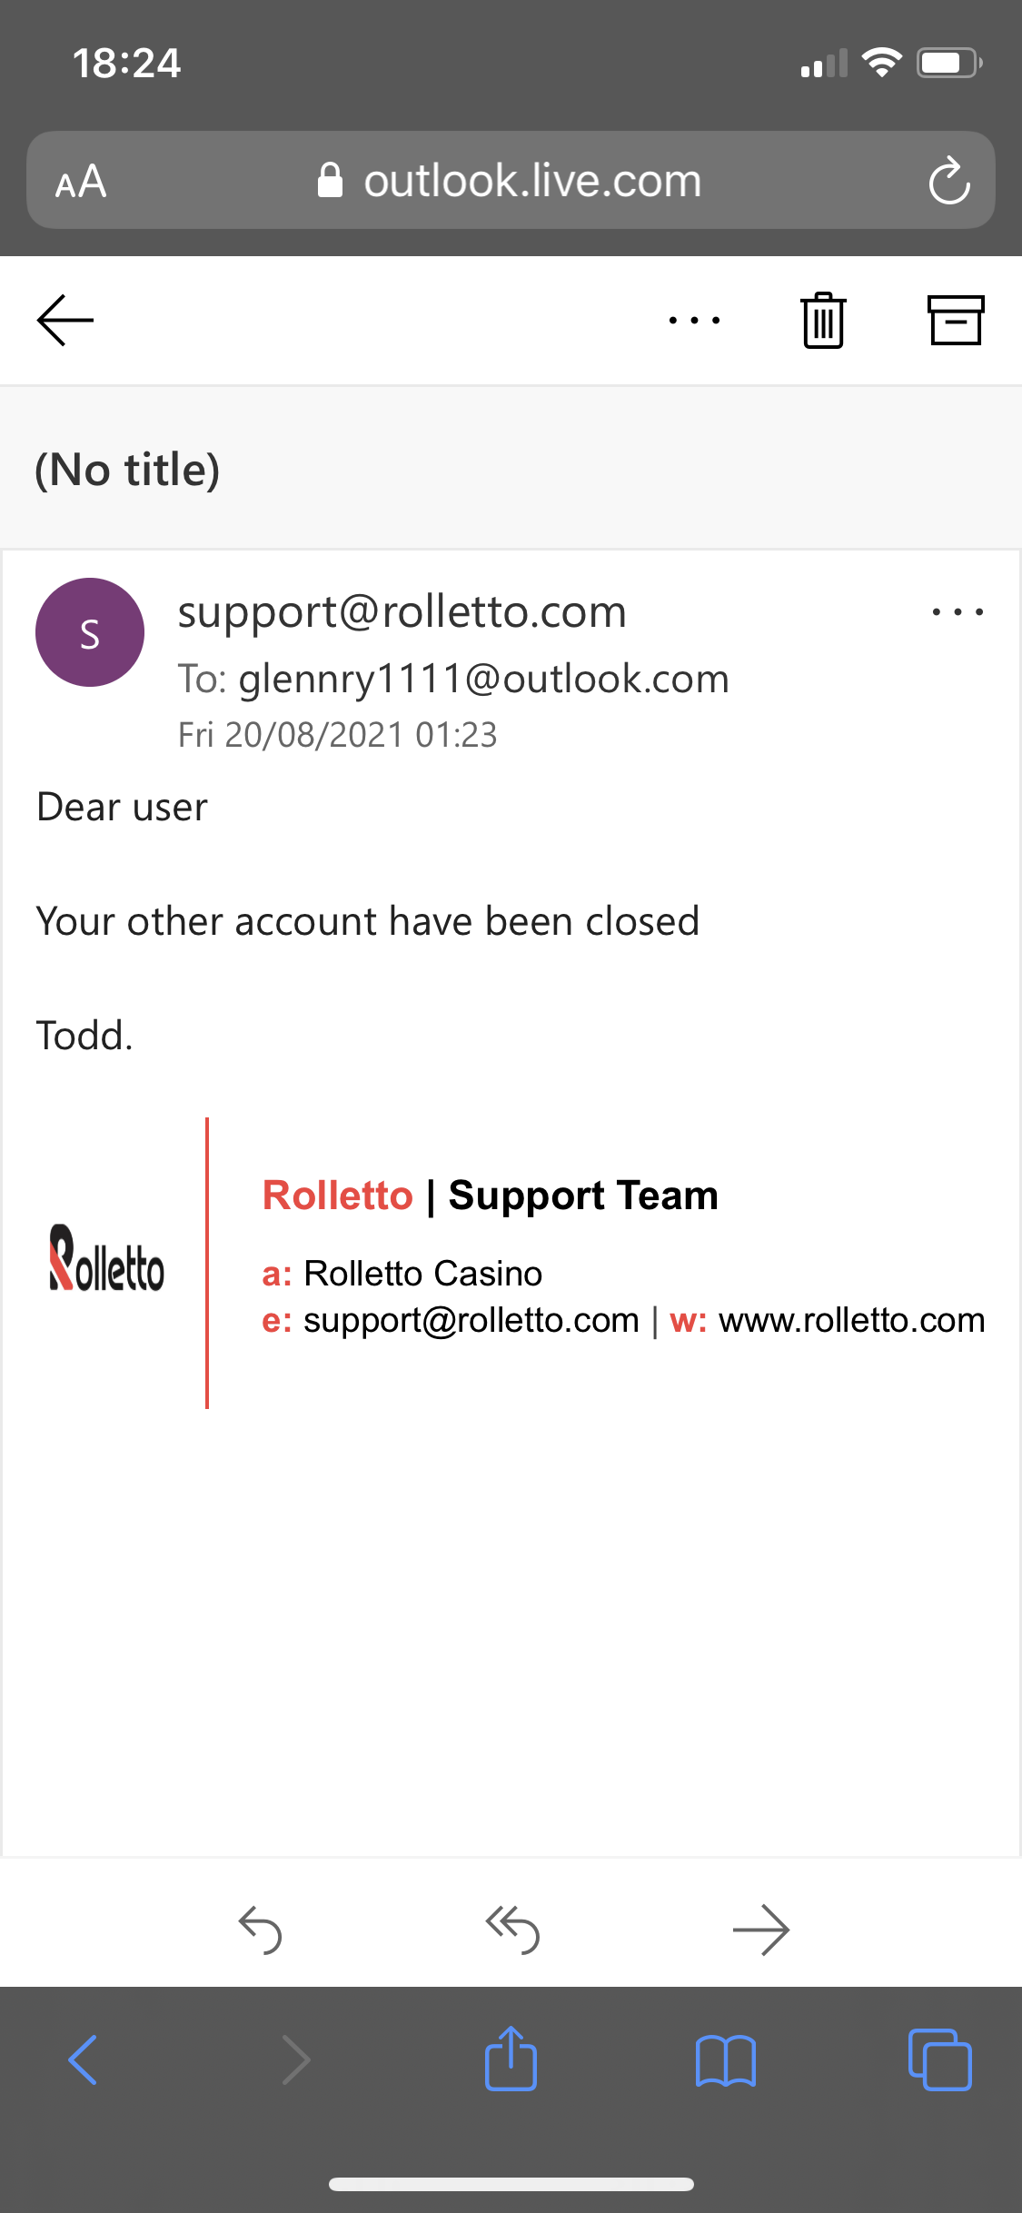Screen dimensions: 1022x2213
Task: Delete this email with the trash icon
Action: [823, 320]
